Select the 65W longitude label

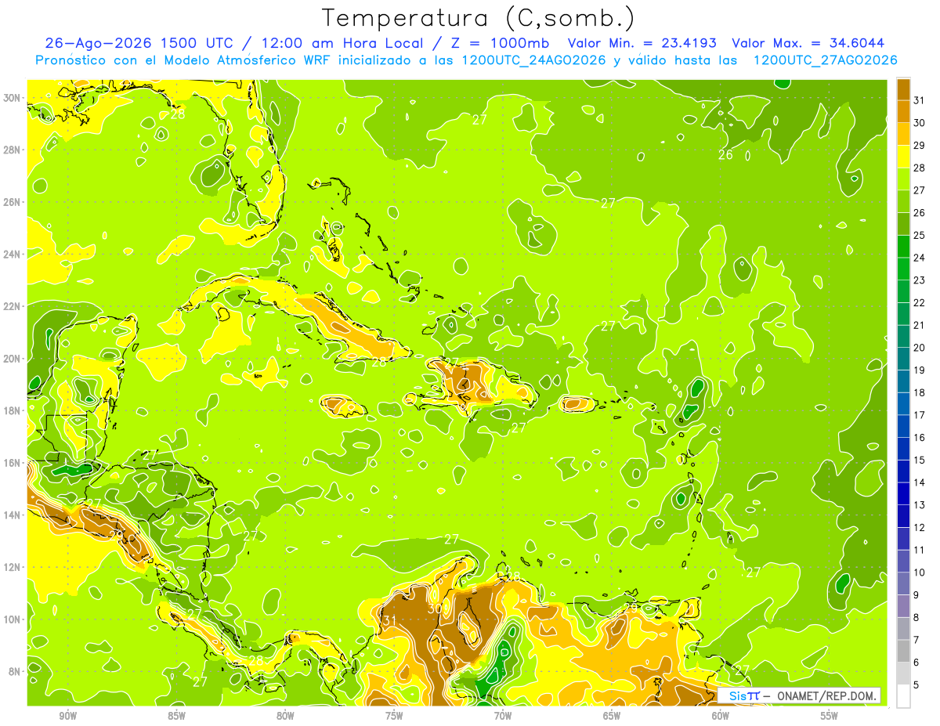(612, 716)
